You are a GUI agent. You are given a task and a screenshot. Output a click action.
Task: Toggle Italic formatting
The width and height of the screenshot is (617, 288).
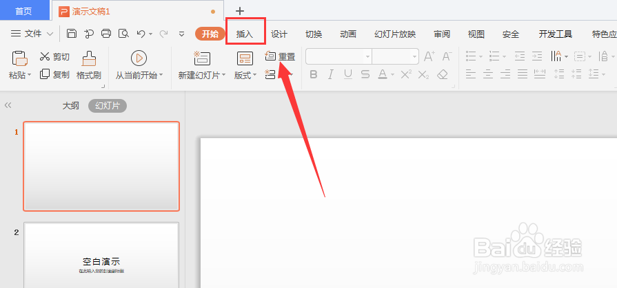tap(330, 74)
